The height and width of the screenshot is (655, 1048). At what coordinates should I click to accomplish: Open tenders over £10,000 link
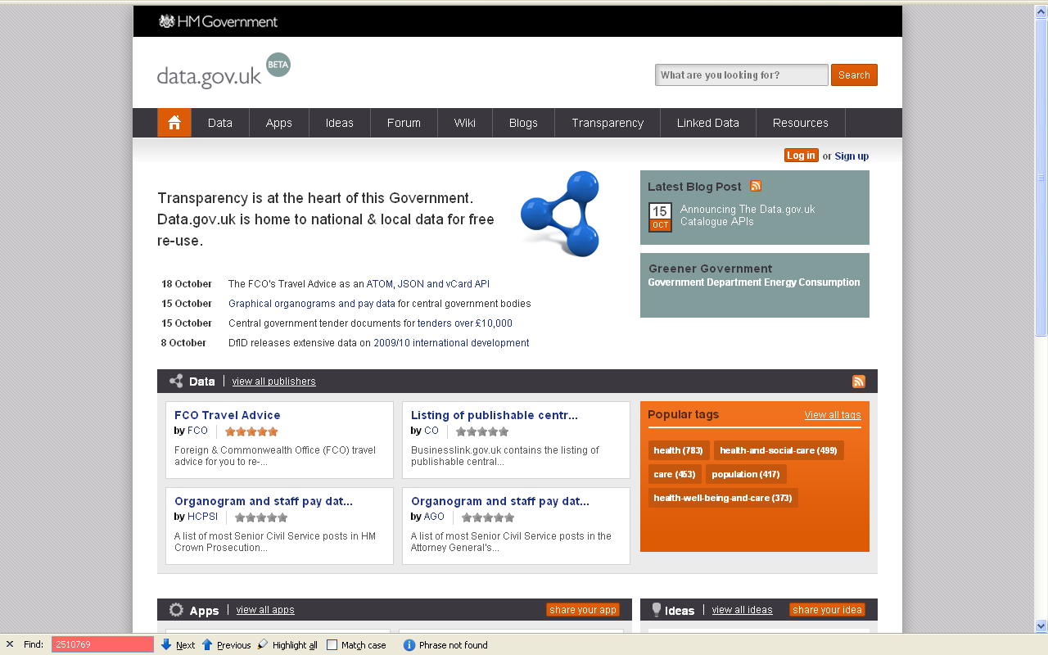tap(465, 323)
